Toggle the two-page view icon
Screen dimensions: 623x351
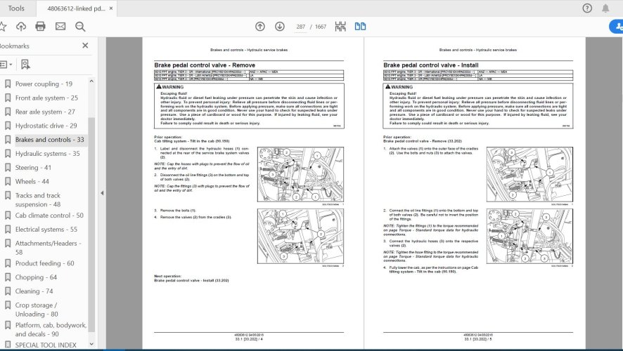coord(360,27)
